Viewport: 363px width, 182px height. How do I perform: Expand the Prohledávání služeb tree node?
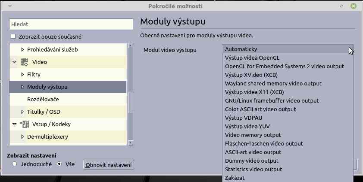tap(23, 50)
